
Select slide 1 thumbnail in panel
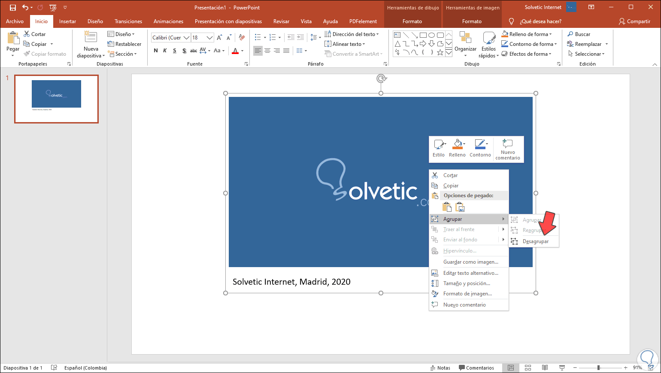[x=56, y=99]
